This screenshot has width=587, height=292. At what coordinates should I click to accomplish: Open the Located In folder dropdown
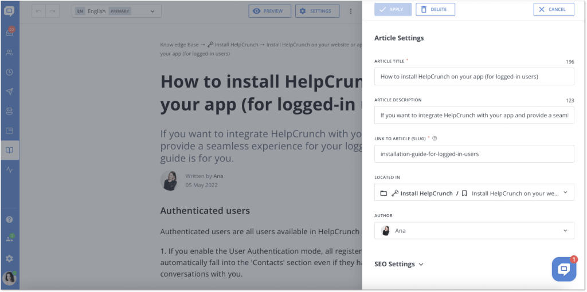(x=474, y=192)
